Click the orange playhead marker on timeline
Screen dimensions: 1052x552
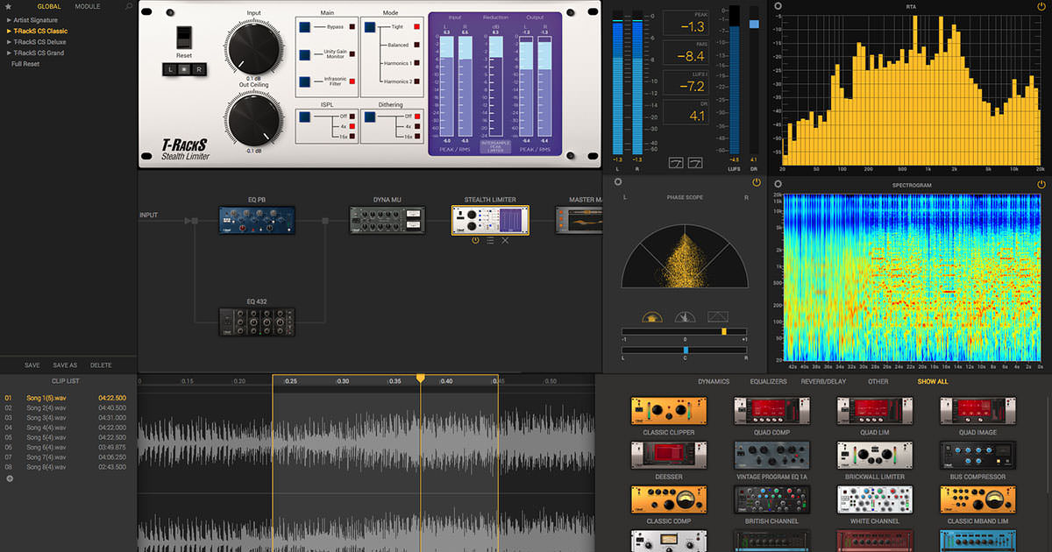tap(421, 378)
